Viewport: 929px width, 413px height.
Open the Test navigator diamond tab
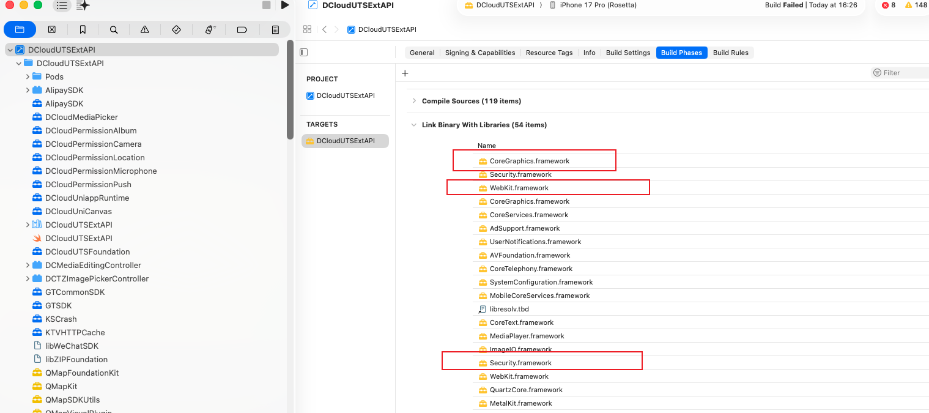[176, 29]
